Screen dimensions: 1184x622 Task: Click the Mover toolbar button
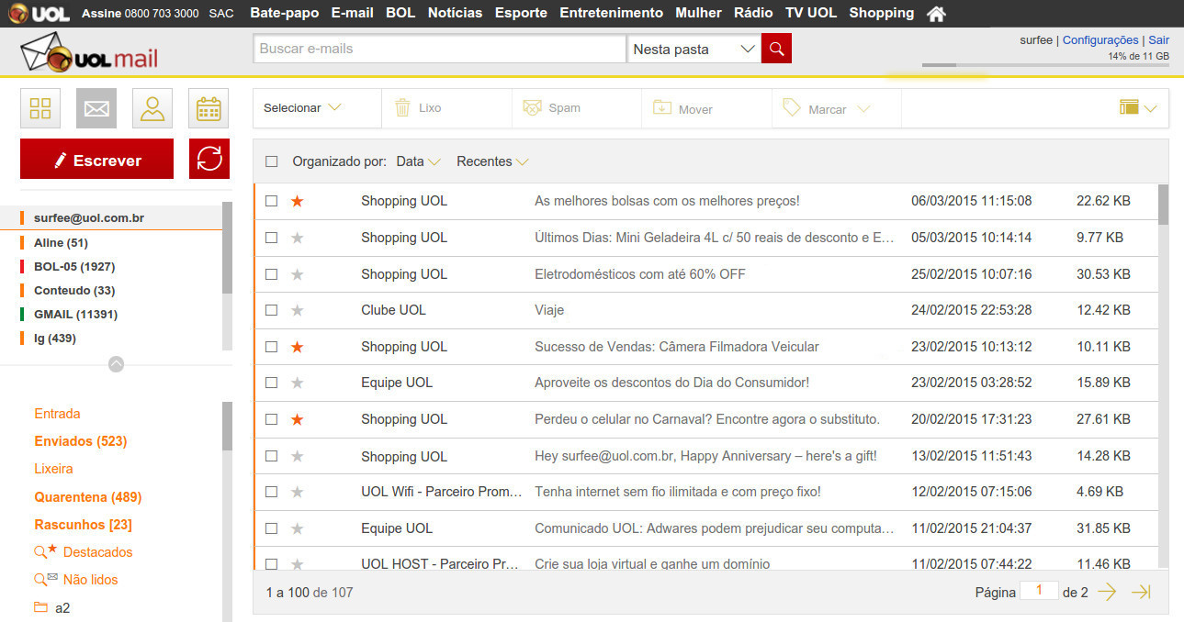(682, 108)
